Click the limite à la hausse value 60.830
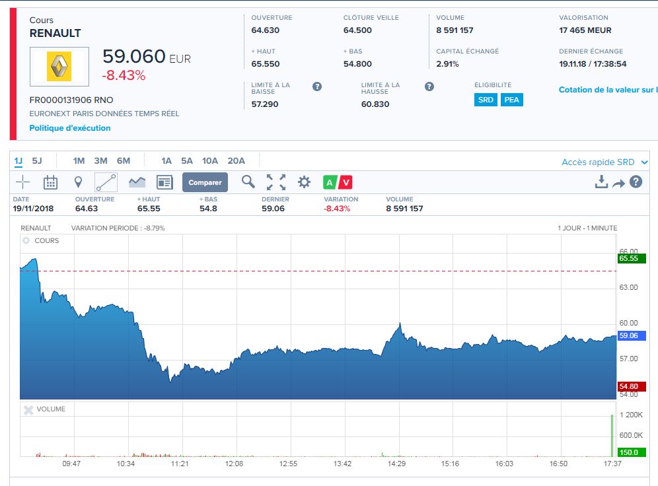Image resolution: width=658 pixels, height=486 pixels. pos(375,104)
